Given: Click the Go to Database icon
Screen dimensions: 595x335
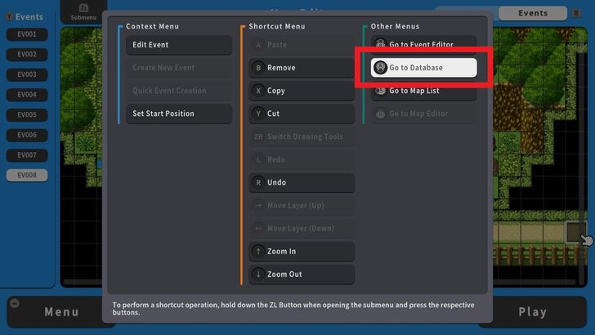Looking at the screenshot, I should point(380,68).
